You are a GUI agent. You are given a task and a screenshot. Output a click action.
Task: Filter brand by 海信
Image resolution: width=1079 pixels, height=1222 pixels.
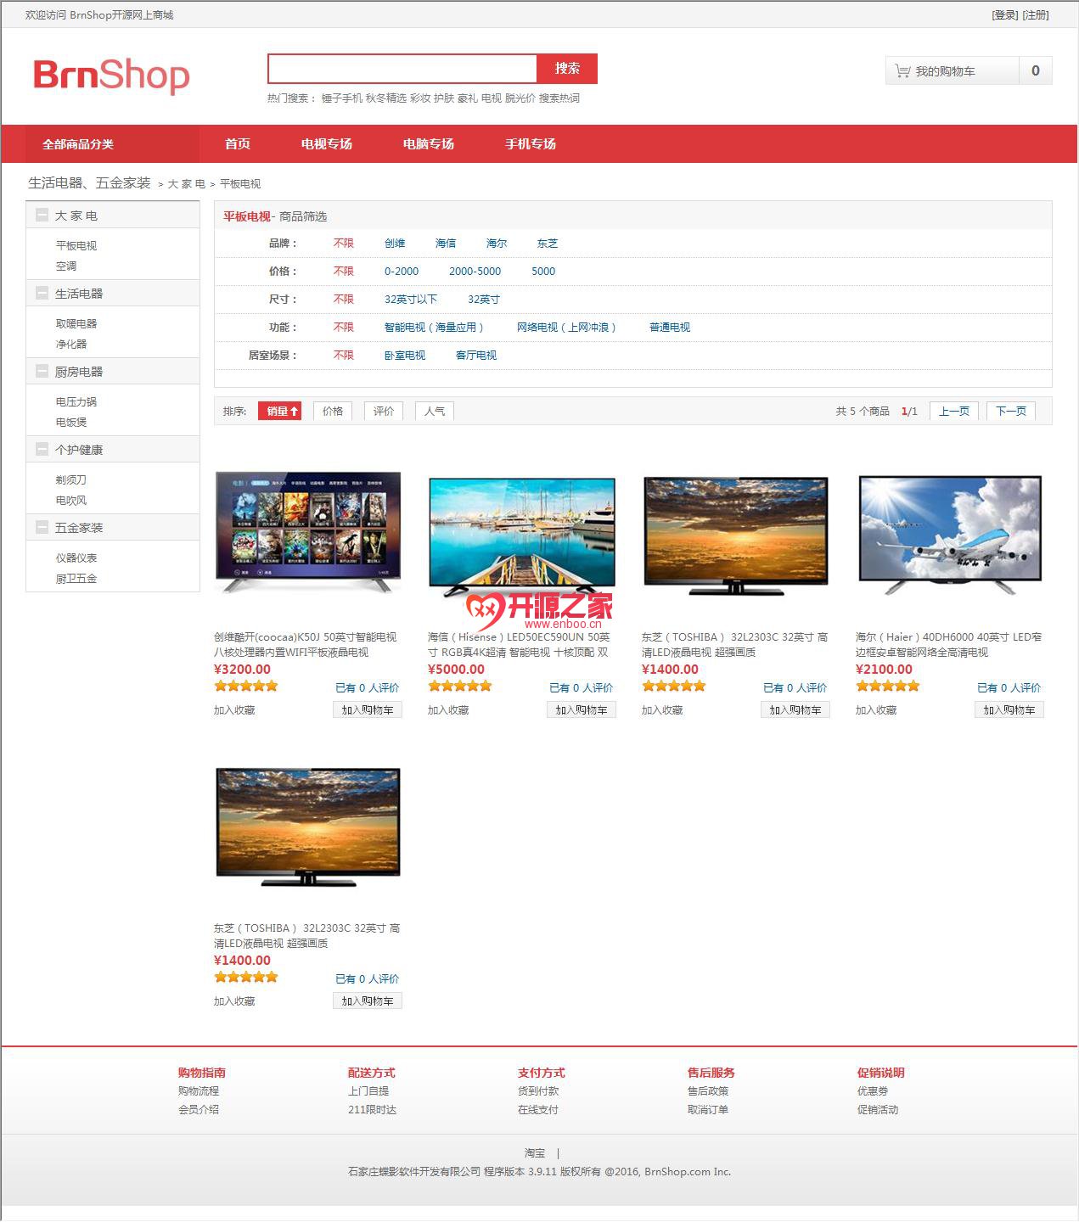click(446, 244)
